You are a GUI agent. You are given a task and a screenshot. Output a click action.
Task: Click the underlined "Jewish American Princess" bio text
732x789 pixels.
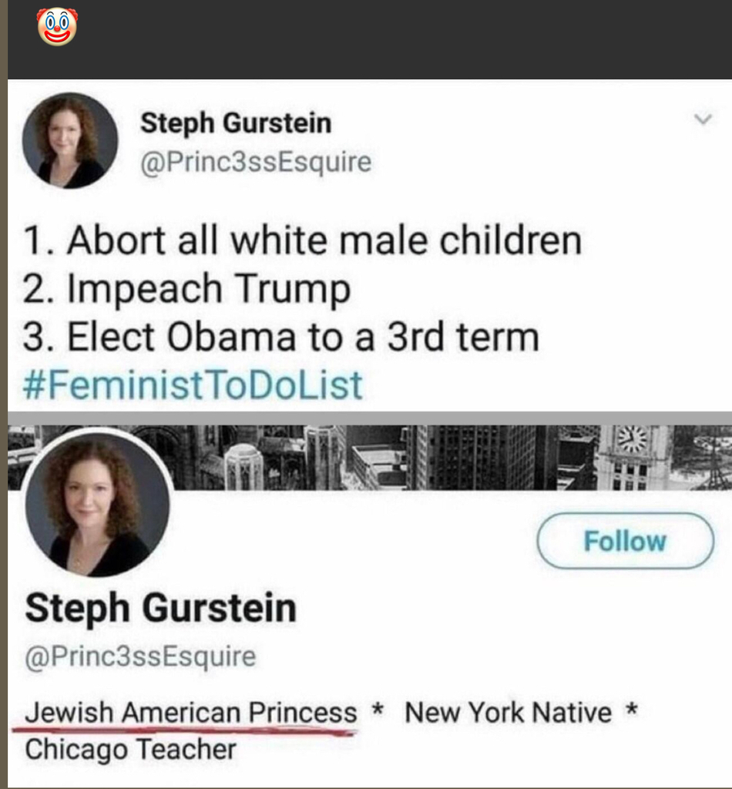190,712
